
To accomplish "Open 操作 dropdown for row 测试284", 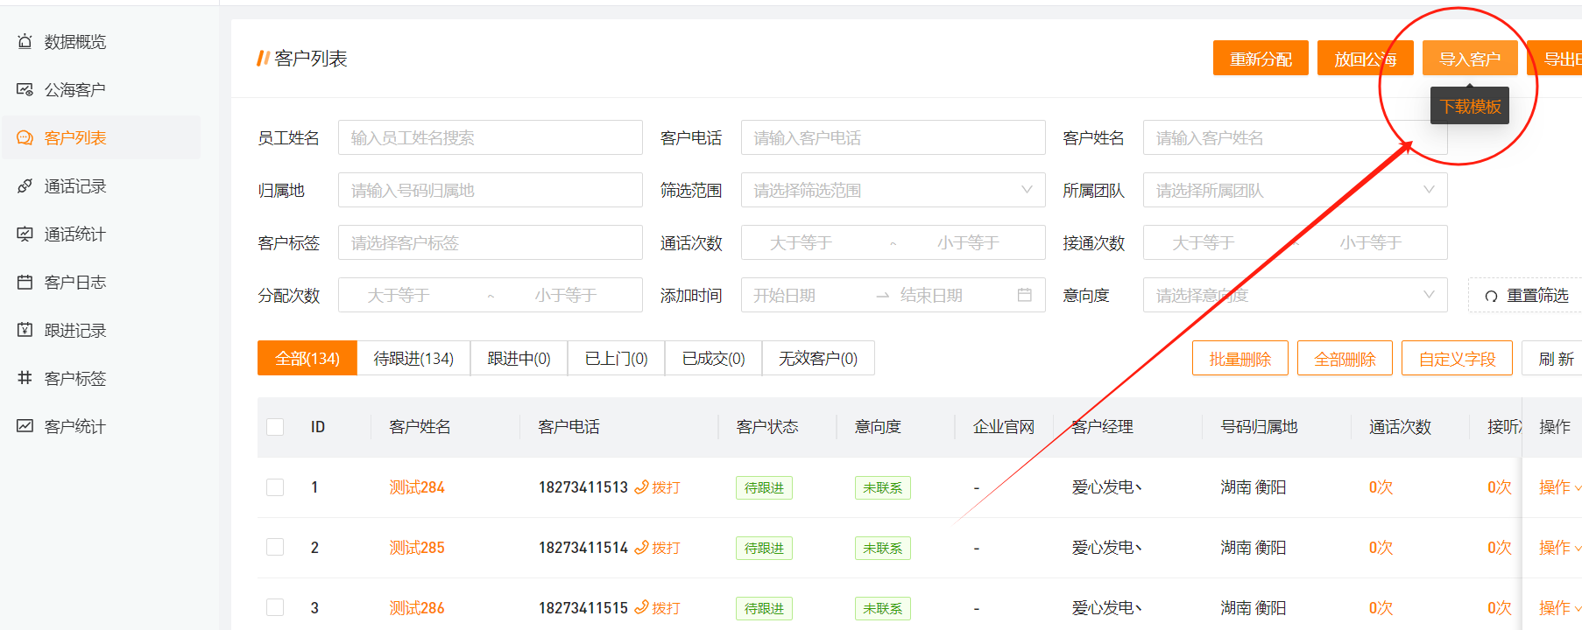I will coord(1559,487).
